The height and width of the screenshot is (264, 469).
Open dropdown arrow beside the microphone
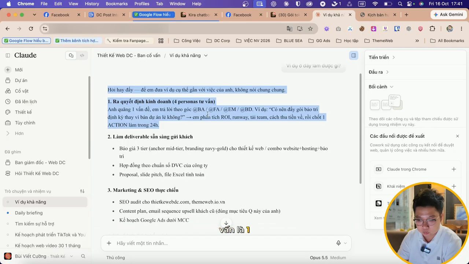pos(345,243)
